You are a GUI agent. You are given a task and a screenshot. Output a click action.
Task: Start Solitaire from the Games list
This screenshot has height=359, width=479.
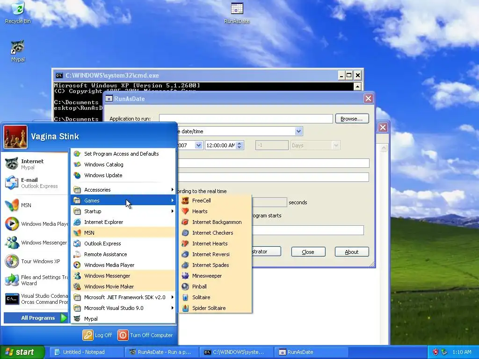pyautogui.click(x=216, y=297)
